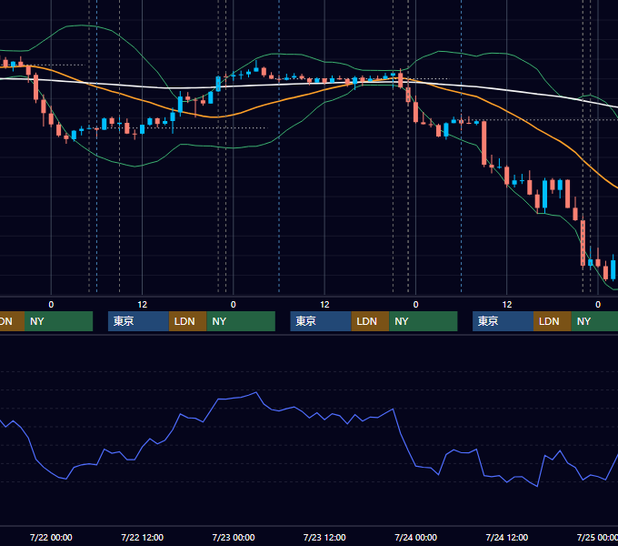
Task: Select the hour label 12 above 7/23 12:00
Action: (324, 305)
